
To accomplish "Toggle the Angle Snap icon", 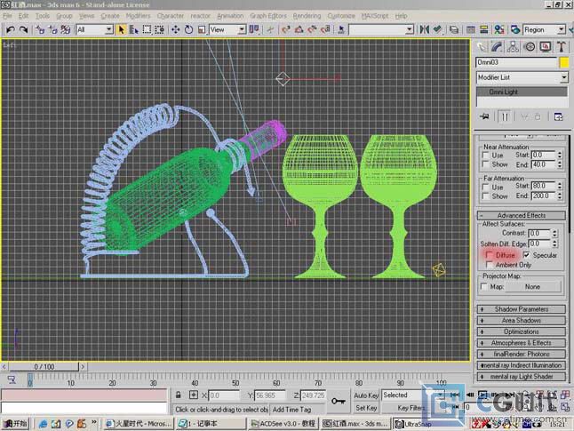I will [299, 29].
